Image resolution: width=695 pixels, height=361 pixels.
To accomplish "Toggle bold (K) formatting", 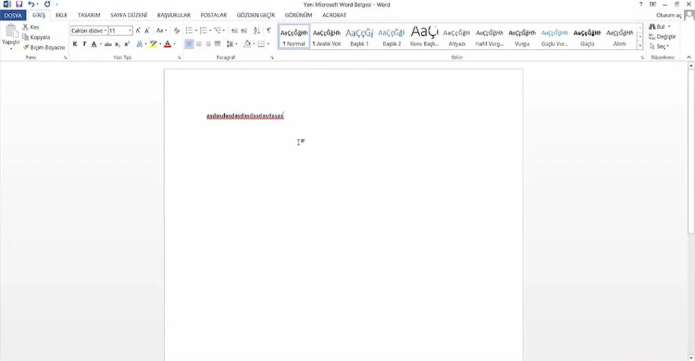I will 75,44.
